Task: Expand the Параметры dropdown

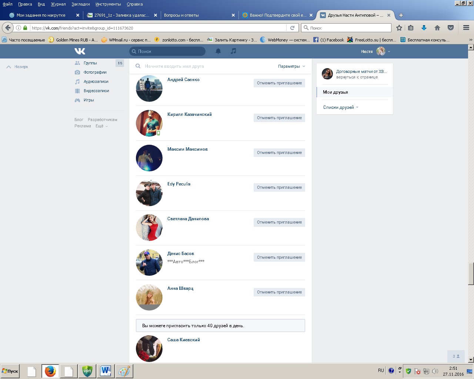Action: (x=291, y=66)
